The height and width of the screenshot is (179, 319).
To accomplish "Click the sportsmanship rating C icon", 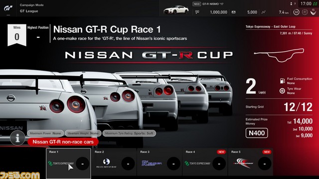I will [305, 12].
